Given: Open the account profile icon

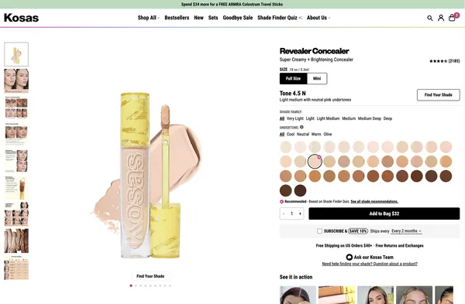Looking at the screenshot, I should point(441,18).
